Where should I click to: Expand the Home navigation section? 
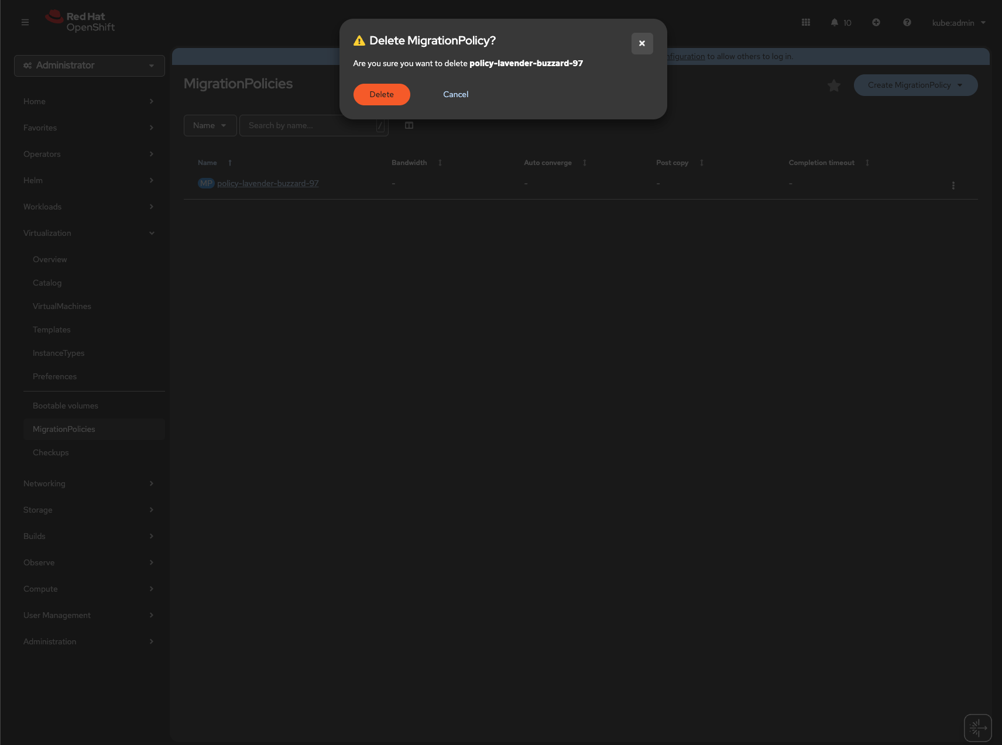pyautogui.click(x=89, y=101)
